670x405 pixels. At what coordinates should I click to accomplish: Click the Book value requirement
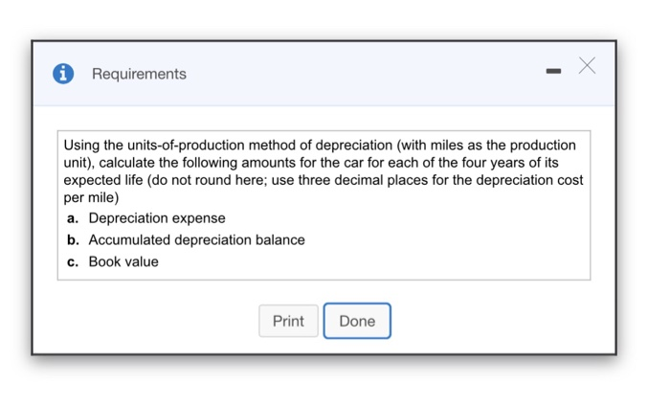pyautogui.click(x=123, y=261)
